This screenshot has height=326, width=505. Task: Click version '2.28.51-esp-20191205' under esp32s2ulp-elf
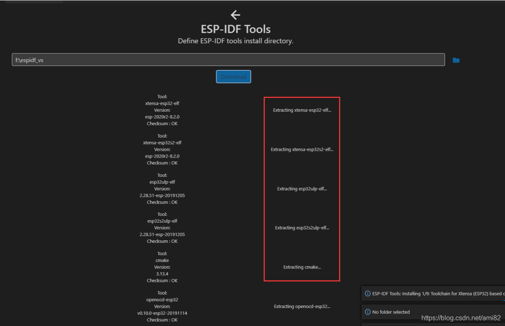tap(162, 234)
